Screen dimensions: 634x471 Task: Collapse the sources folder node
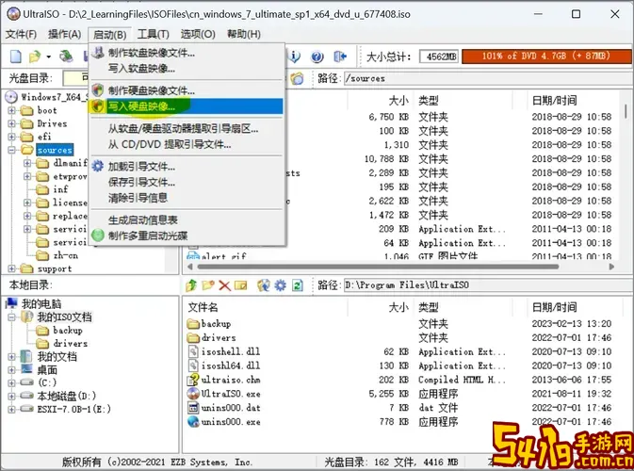click(x=11, y=150)
